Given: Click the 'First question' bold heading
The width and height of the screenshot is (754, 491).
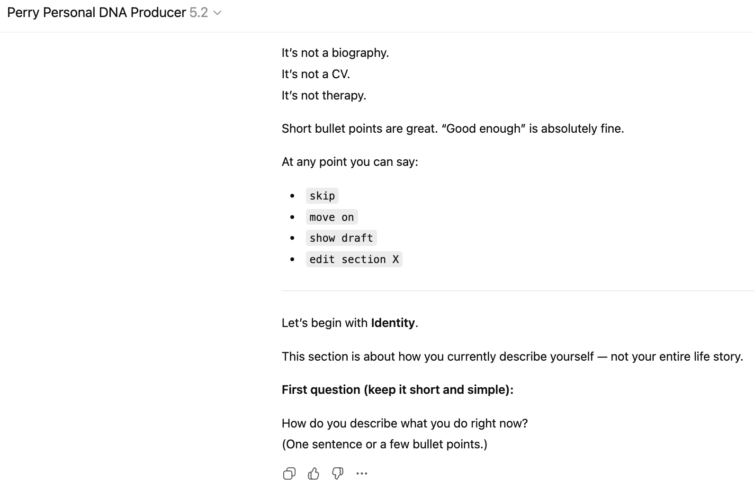Looking at the screenshot, I should click(x=397, y=390).
